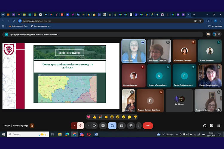Image resolution: width=224 pixels, height=149 pixels.
Task: Open the more options three-dot menu
Action: (138, 126)
